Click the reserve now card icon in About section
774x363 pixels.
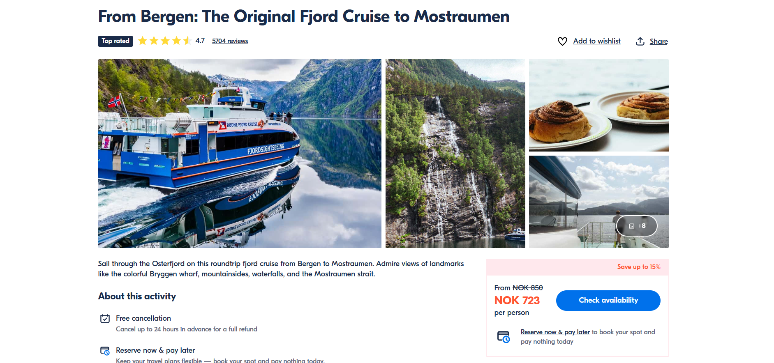(105, 351)
